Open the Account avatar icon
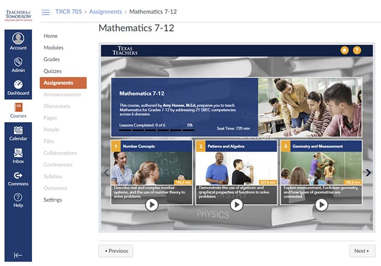381x266 pixels. [18, 39]
